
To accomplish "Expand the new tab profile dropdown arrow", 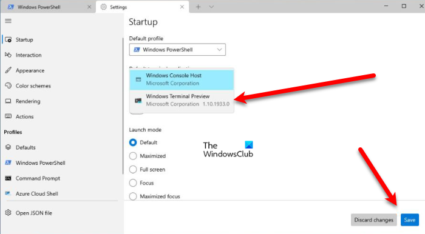I will coord(211,7).
